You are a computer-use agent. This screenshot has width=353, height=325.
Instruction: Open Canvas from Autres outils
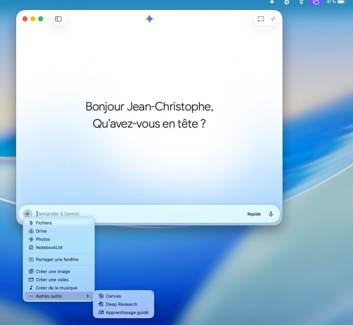(x=113, y=296)
